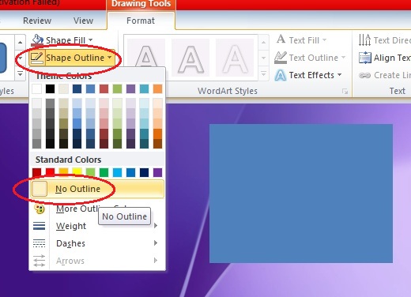
Task: Expand the Shape Fill dropdown arrow
Action: pos(91,40)
